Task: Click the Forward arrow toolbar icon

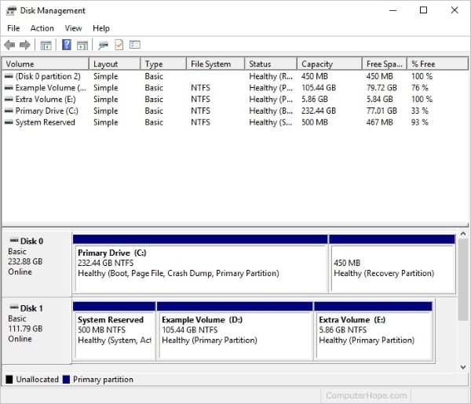Action: pos(25,45)
